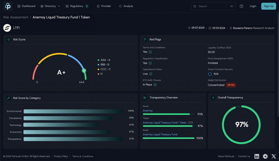Click the analyst person icon

[231, 28]
